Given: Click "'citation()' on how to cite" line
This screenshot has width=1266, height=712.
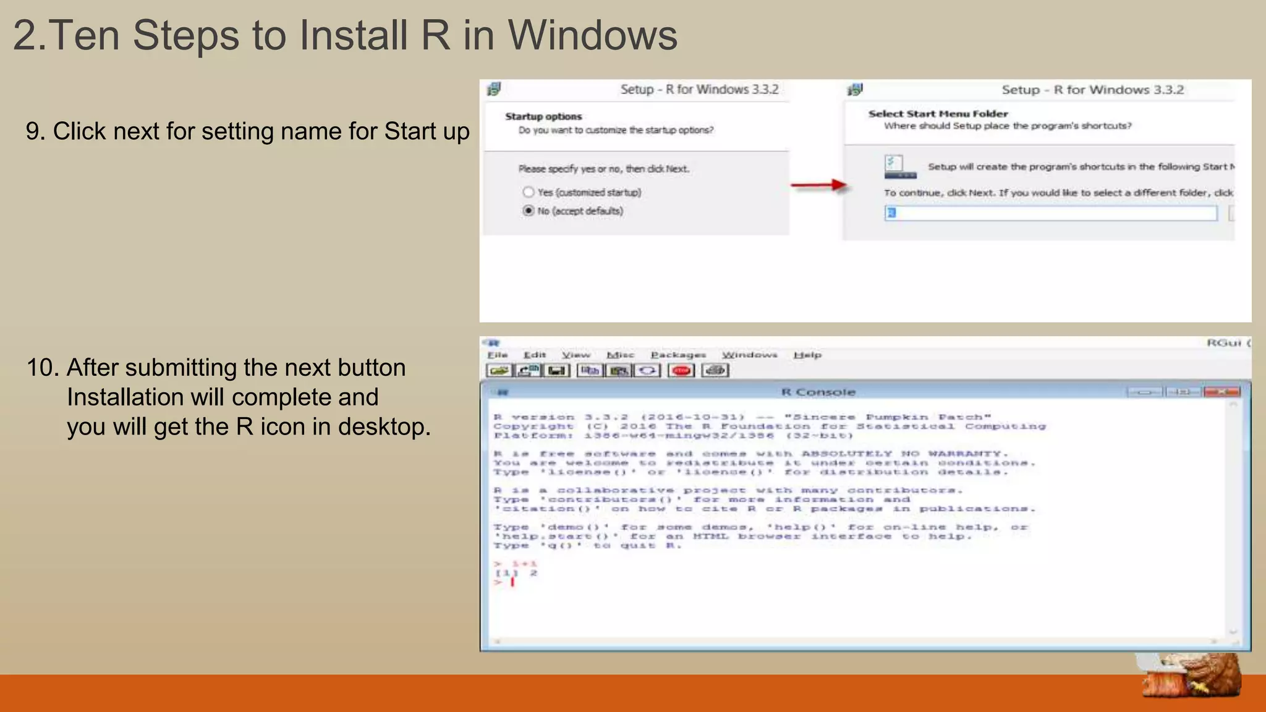Looking at the screenshot, I should [765, 509].
